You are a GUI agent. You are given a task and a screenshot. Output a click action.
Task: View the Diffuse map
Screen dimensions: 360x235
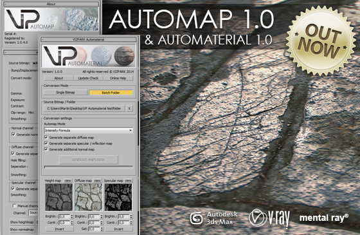[97, 181]
